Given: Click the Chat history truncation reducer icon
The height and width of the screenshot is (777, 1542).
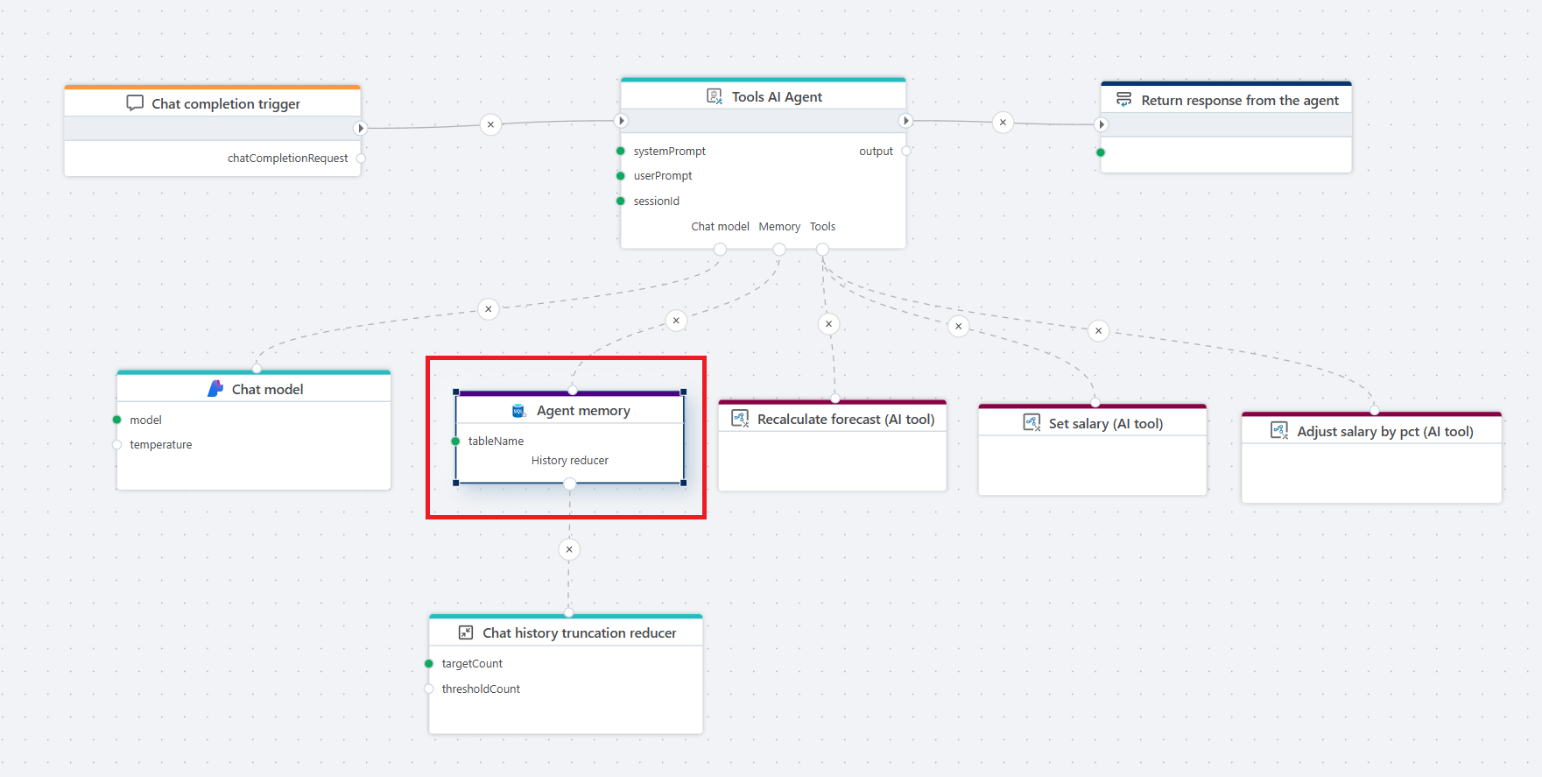Looking at the screenshot, I should 466,632.
